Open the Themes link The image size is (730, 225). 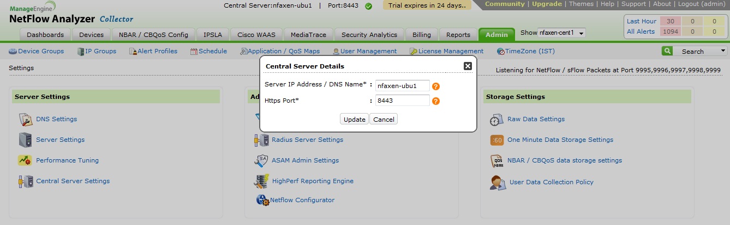[581, 4]
